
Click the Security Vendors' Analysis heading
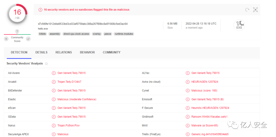[25, 64]
